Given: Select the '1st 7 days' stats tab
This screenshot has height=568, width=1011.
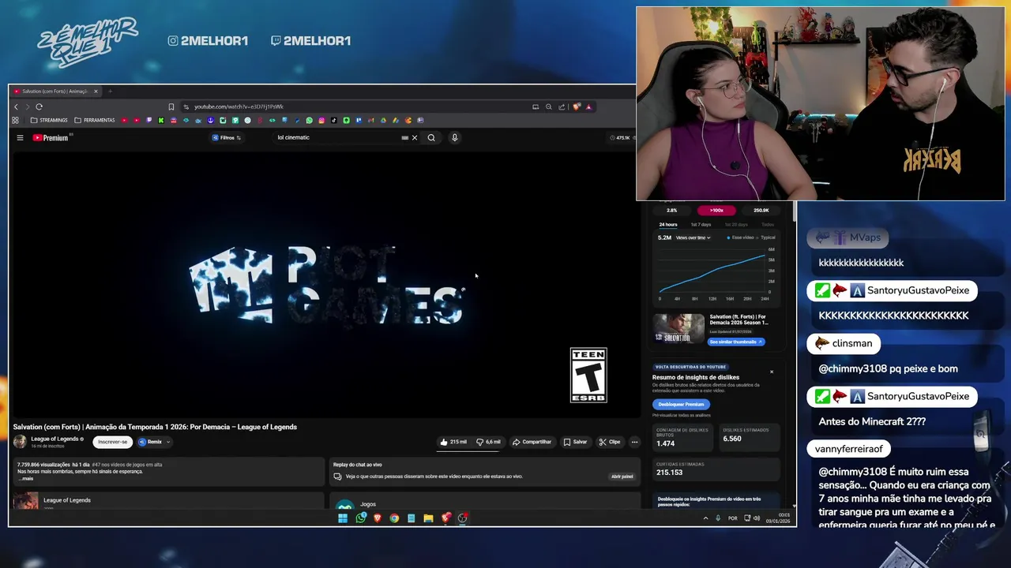Looking at the screenshot, I should [x=701, y=225].
